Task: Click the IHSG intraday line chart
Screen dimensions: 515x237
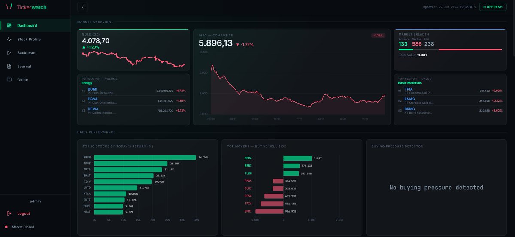Action: (x=298, y=86)
